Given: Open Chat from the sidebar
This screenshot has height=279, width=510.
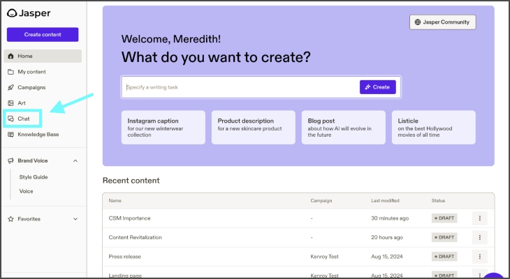Looking at the screenshot, I should click(24, 119).
